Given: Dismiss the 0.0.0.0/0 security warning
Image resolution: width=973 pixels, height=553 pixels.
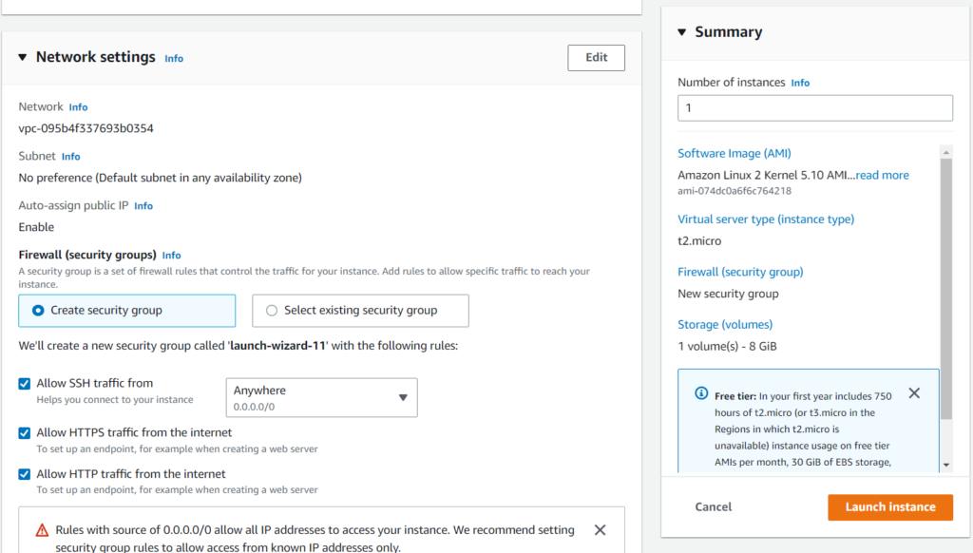Looking at the screenshot, I should pyautogui.click(x=600, y=530).
